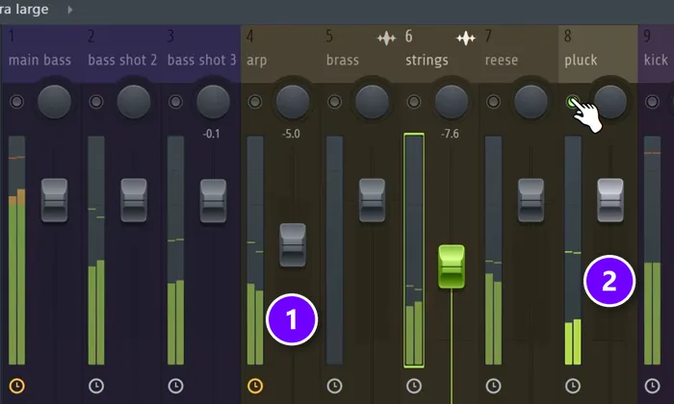
Task: Toggle mute switch on brass track
Action: pyautogui.click(x=334, y=102)
